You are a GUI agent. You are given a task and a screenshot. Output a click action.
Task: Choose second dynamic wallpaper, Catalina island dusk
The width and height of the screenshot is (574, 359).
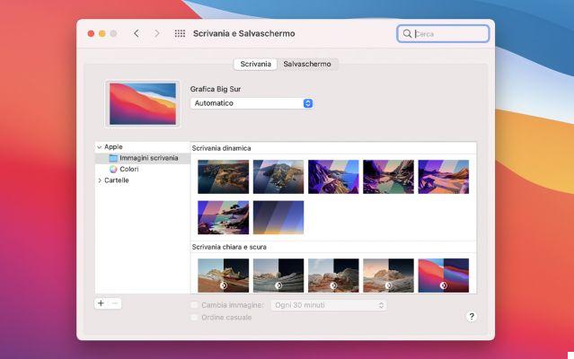click(x=278, y=177)
